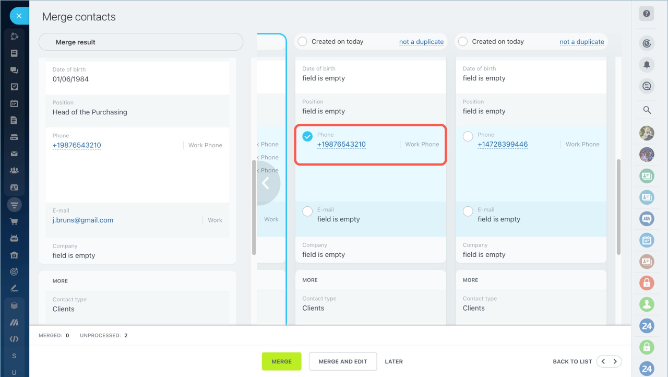The width and height of the screenshot is (668, 377).
Task: Go to next duplicate using right chevron
Action: pos(615,361)
